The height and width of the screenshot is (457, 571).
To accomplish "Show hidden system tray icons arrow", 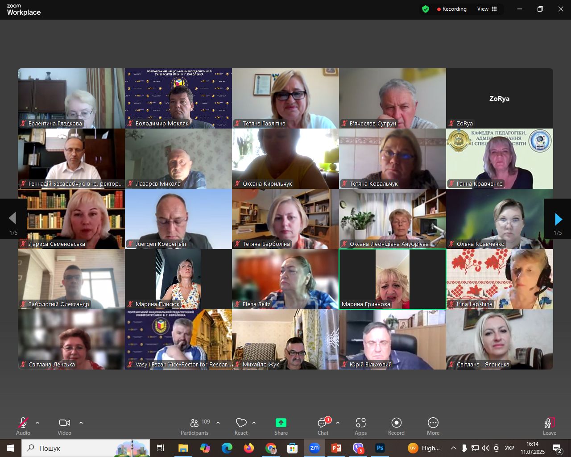I will coord(454,448).
